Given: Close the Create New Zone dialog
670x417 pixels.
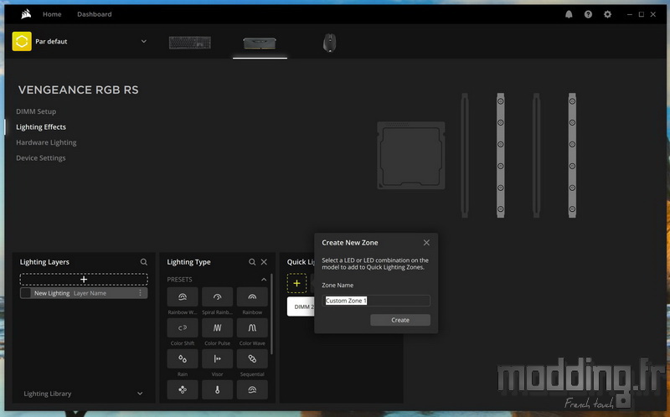Looking at the screenshot, I should [426, 243].
